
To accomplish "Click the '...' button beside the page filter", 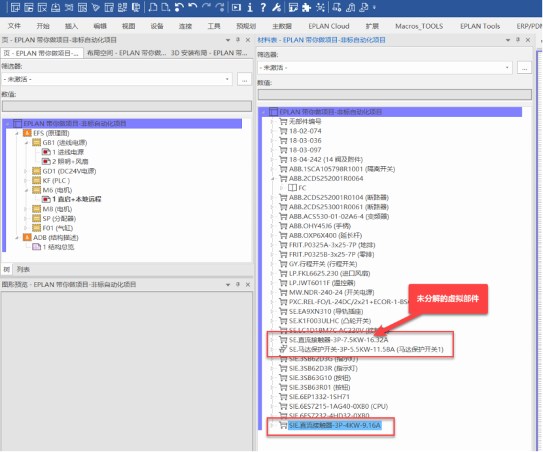I will tap(245, 79).
